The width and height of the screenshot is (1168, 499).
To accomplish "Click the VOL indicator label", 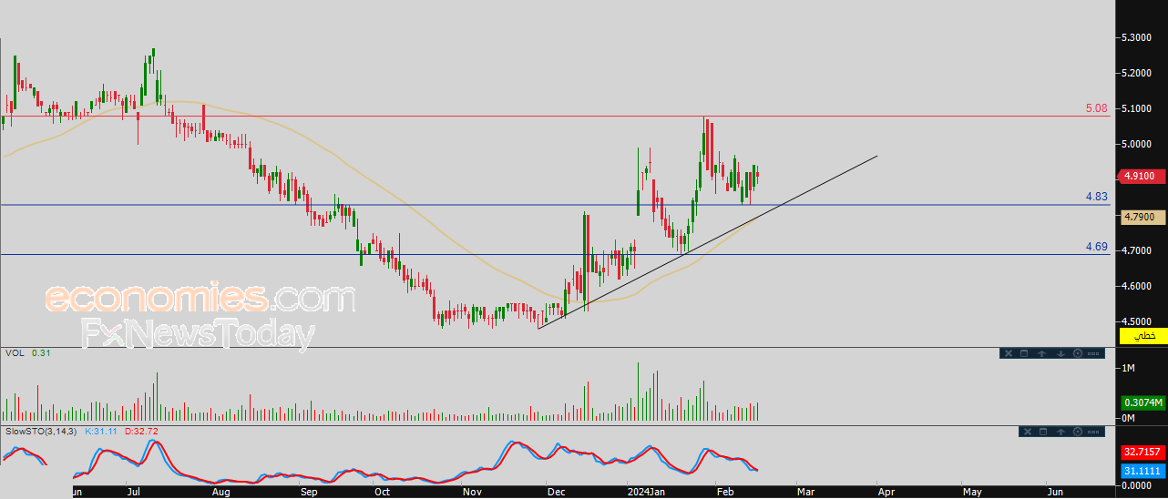I will pyautogui.click(x=14, y=352).
